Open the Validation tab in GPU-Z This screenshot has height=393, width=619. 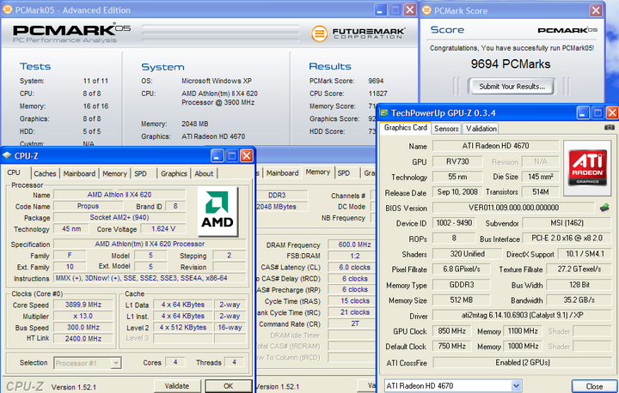(x=481, y=129)
